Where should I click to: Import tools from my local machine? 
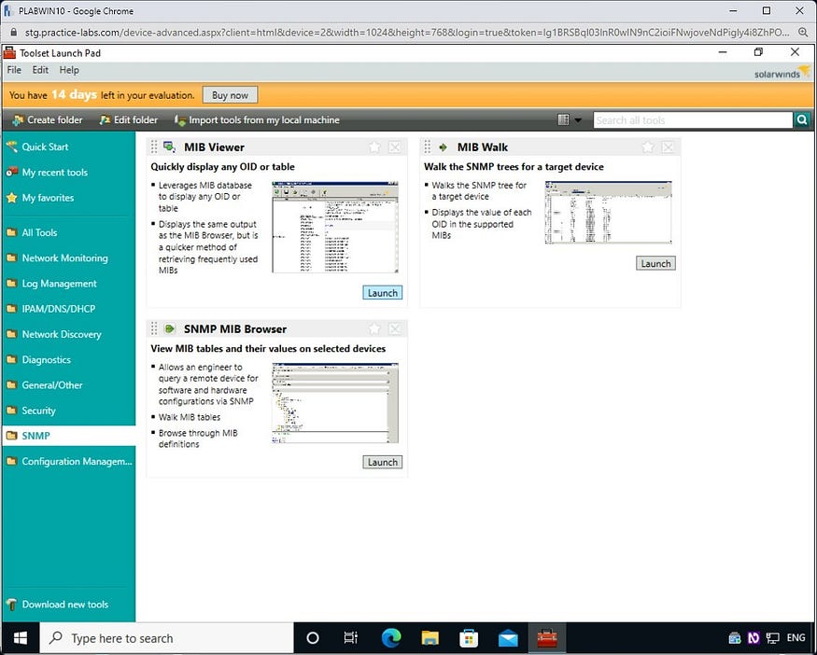(257, 119)
